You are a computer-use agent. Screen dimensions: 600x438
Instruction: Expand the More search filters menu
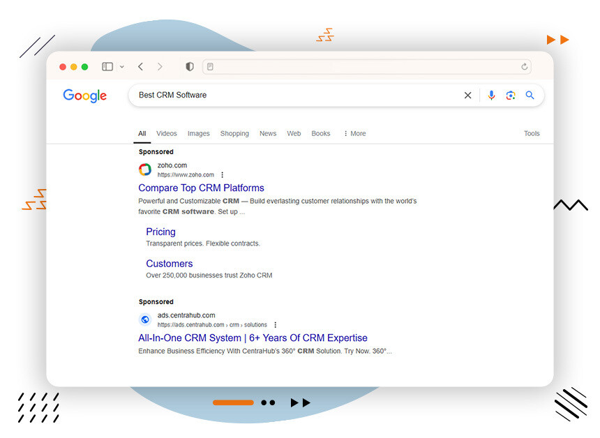[x=354, y=134]
